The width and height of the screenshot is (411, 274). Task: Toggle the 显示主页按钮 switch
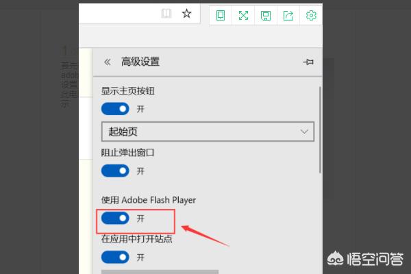pos(115,109)
